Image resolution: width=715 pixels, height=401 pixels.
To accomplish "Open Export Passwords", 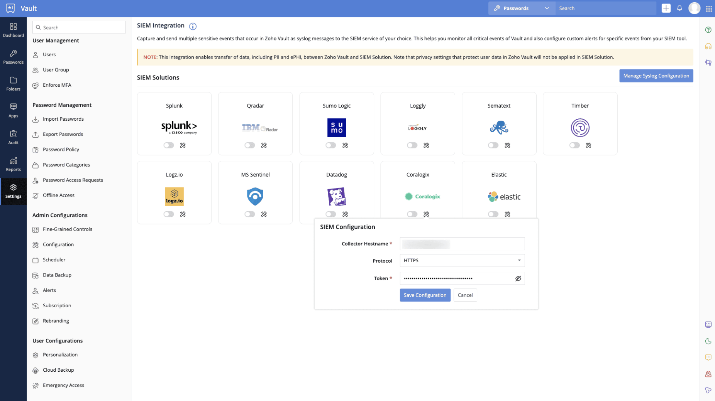I will (63, 134).
